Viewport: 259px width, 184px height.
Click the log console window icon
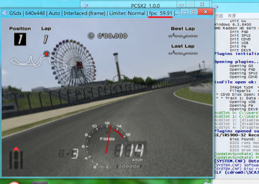[216, 7]
